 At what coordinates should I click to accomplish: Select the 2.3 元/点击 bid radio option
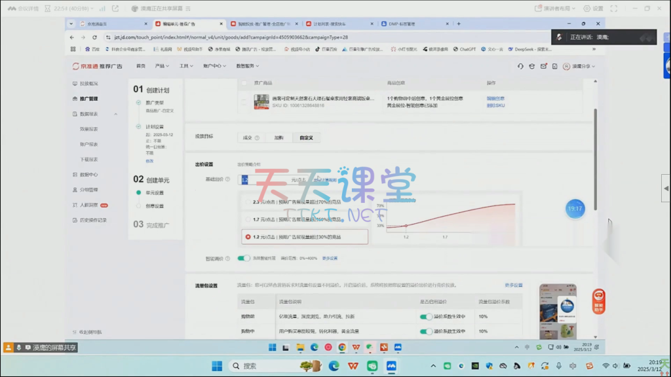coord(247,202)
